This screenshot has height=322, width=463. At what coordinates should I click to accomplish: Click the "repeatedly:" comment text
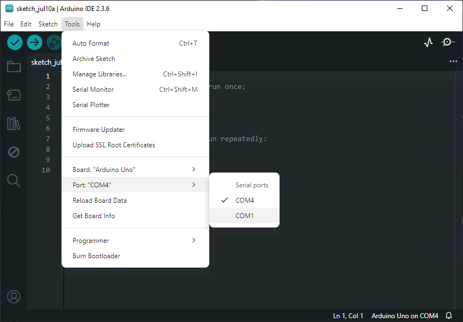coord(244,139)
